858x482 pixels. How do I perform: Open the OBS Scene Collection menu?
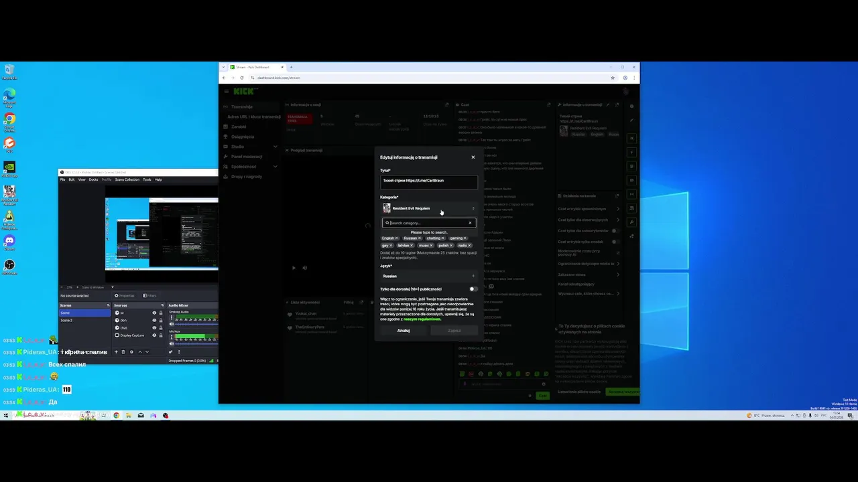coord(127,179)
